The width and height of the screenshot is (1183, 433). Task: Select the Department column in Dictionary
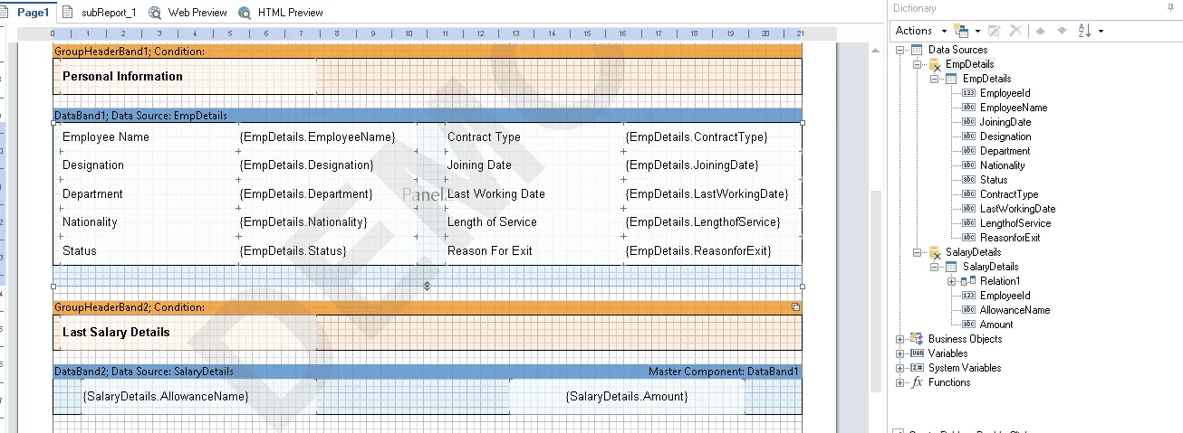pyautogui.click(x=1005, y=151)
